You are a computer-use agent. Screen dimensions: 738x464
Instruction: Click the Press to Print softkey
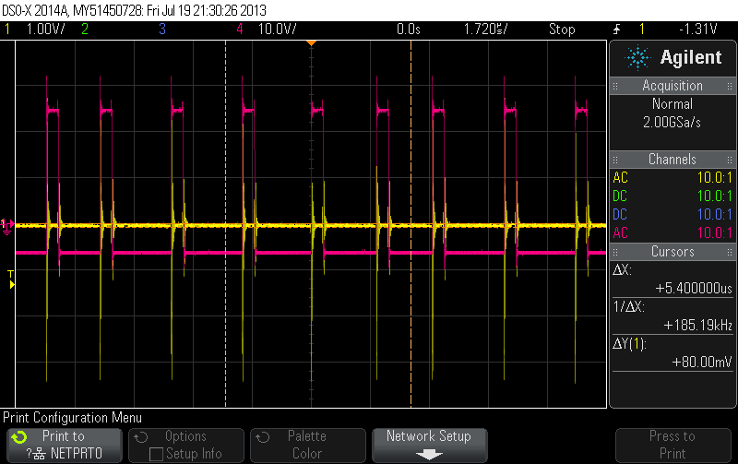673,446
